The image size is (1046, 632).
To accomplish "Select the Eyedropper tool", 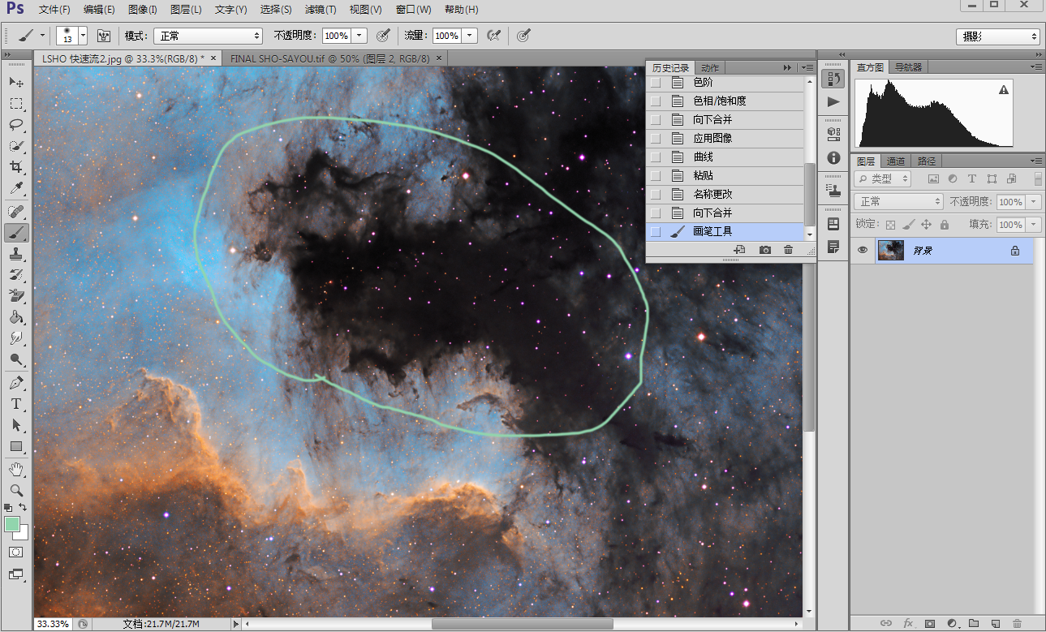I will 16,188.
